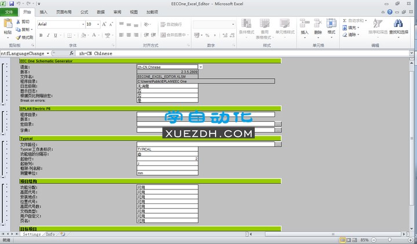
Task: Open the Copy (复制) dropdown arrow
Action: click(x=32, y=30)
